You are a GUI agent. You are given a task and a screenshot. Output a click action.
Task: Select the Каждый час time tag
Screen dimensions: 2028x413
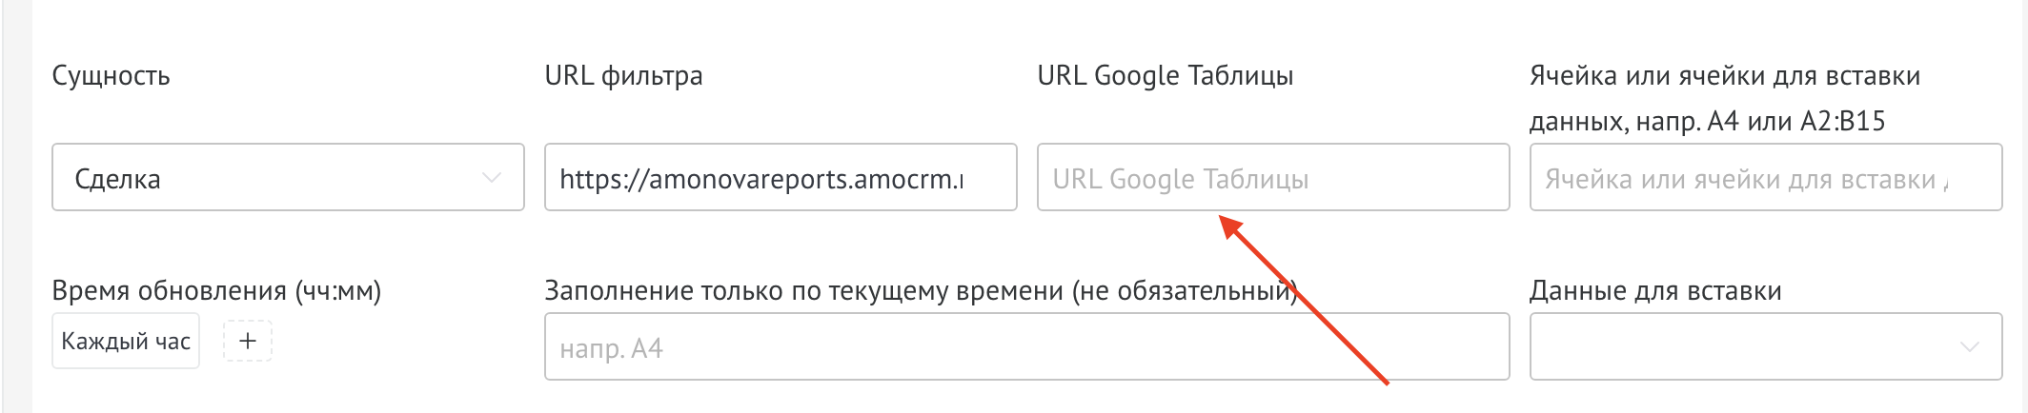coord(126,342)
